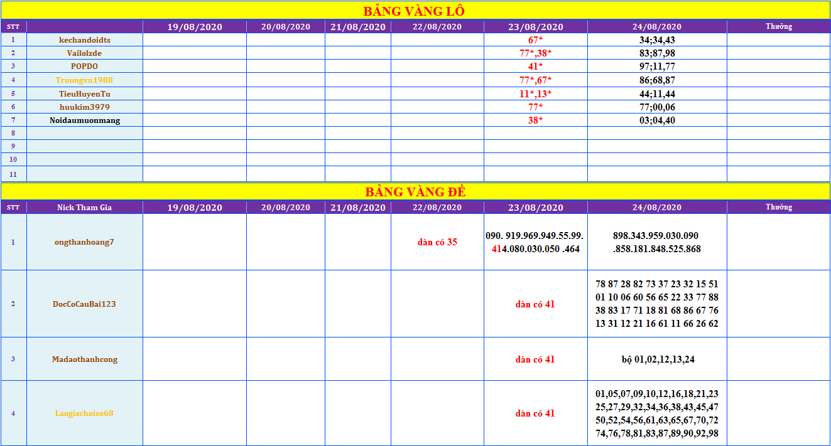Select the cell '03;04,40'

pos(657,120)
